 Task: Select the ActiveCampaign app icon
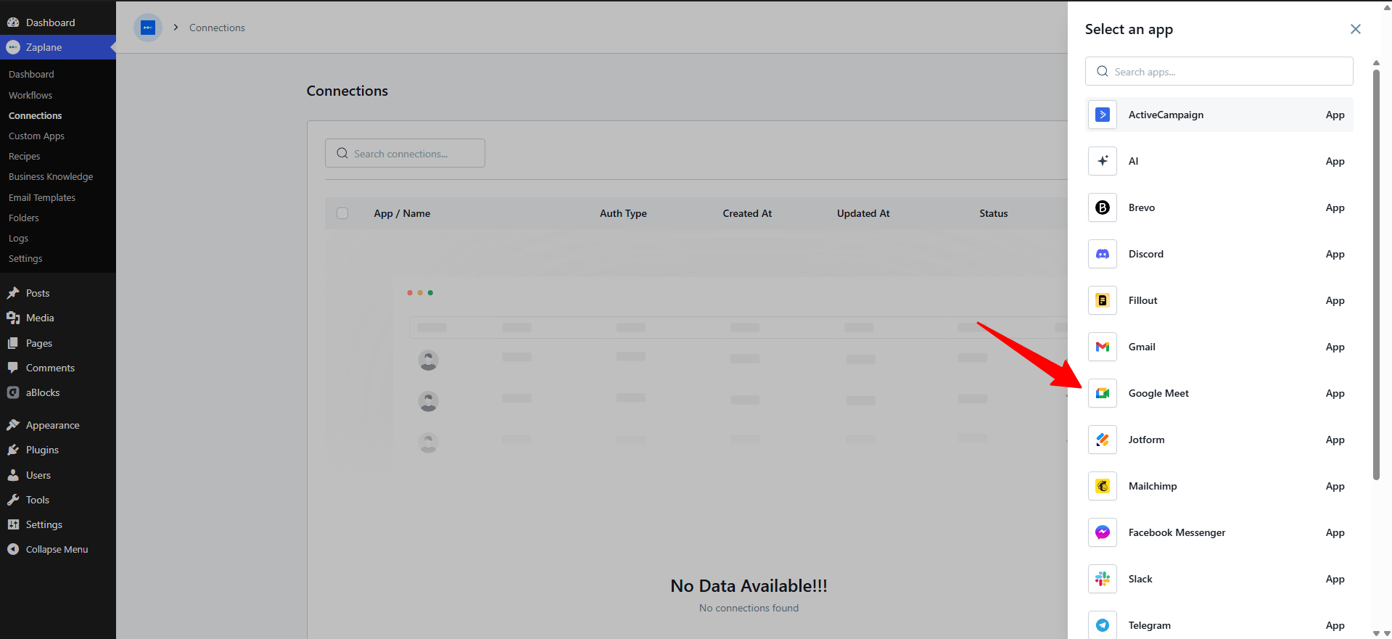pyautogui.click(x=1103, y=115)
